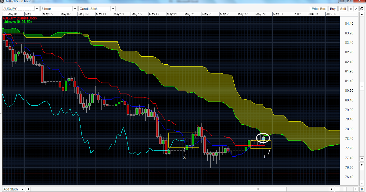This screenshot has height=192, width=366.
Task: Zoom in time axis with bottom plus
Action: (x=356, y=189)
